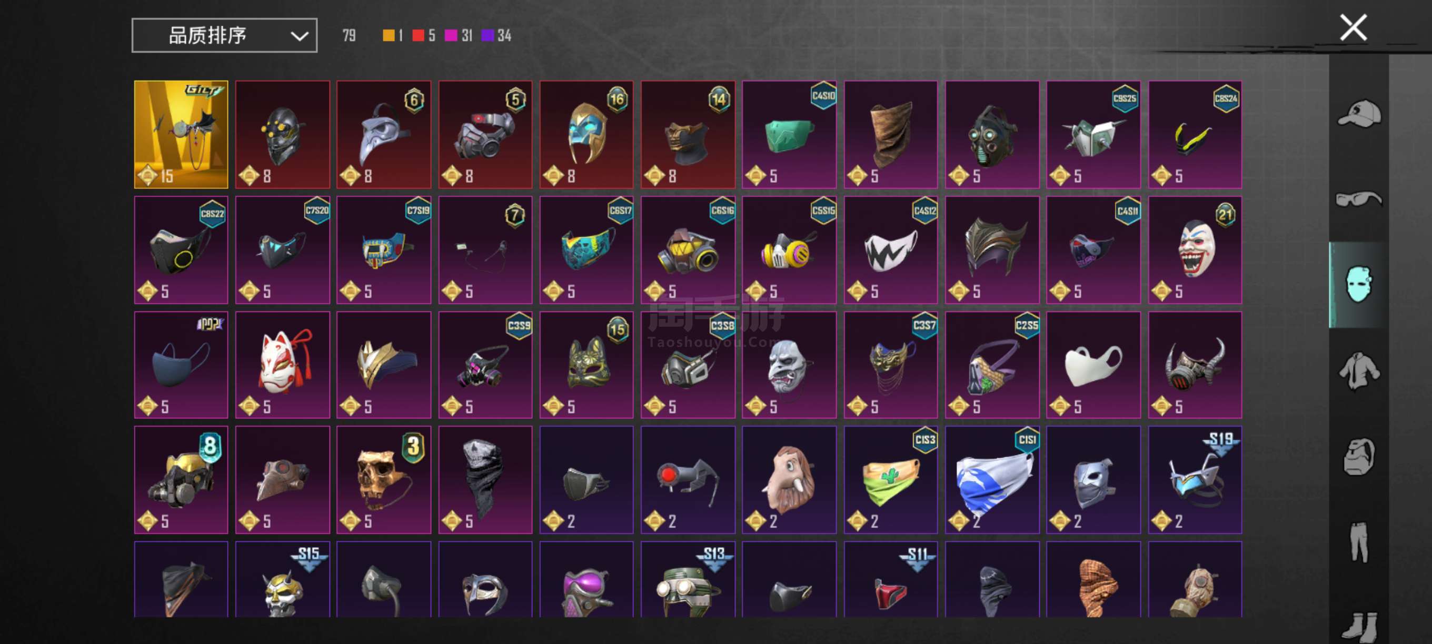Select the C1S1 blue white bandana mask

tap(992, 479)
